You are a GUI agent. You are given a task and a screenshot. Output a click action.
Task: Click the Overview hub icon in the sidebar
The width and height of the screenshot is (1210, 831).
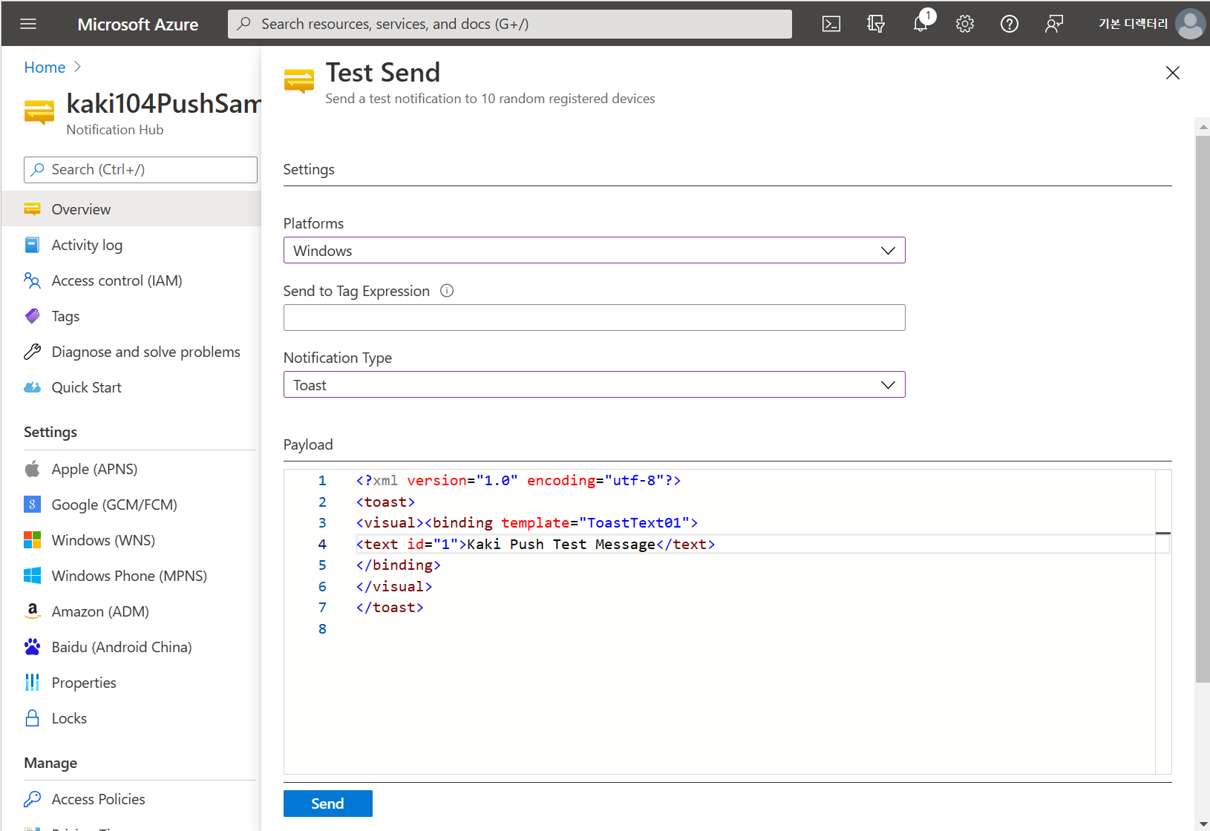[x=32, y=209]
